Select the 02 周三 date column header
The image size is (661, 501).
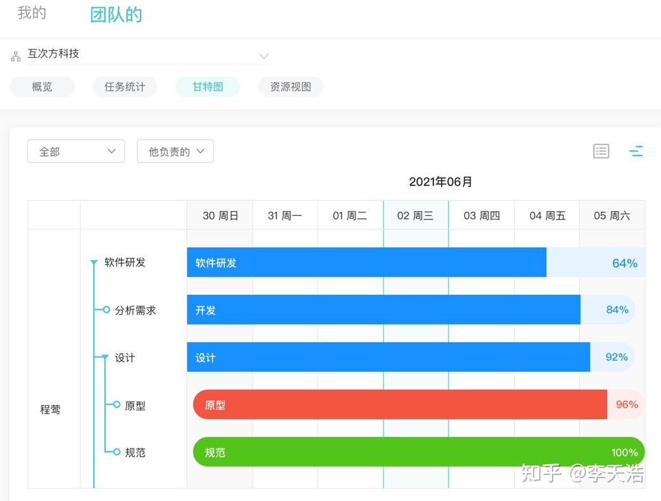[x=416, y=216]
